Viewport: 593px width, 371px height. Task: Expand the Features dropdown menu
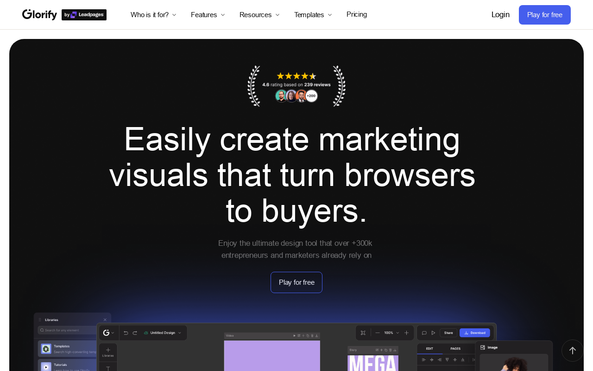point(208,15)
